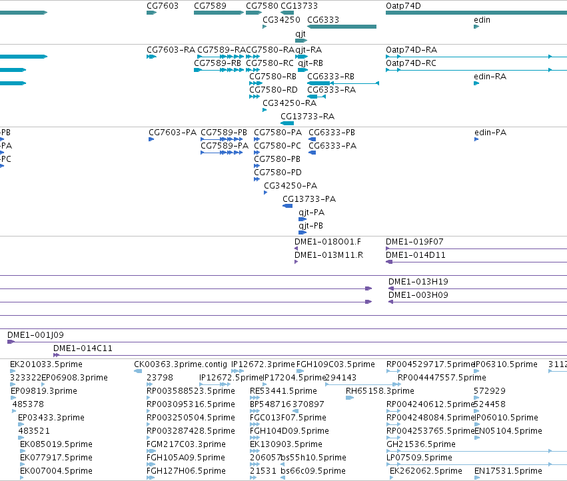This screenshot has width=567, height=481.
Task: Click clone DME1-019F07
Action: pos(414,242)
